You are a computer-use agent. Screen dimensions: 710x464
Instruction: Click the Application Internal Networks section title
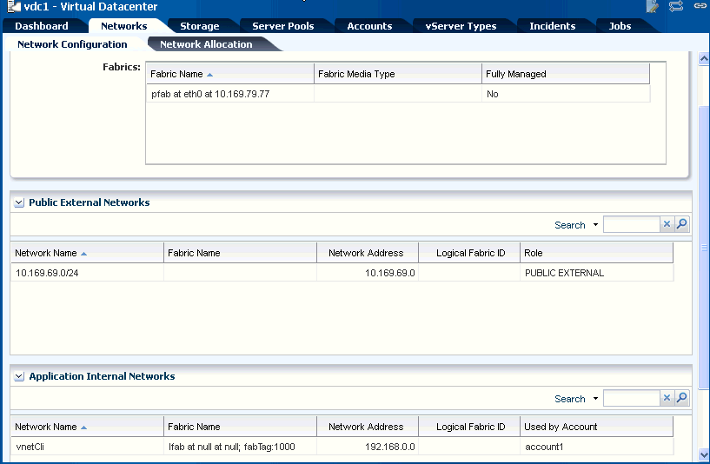102,376
